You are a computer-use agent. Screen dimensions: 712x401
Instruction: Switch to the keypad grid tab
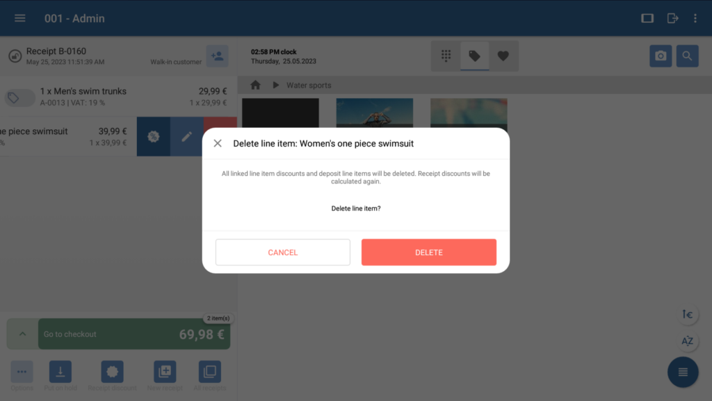click(446, 56)
